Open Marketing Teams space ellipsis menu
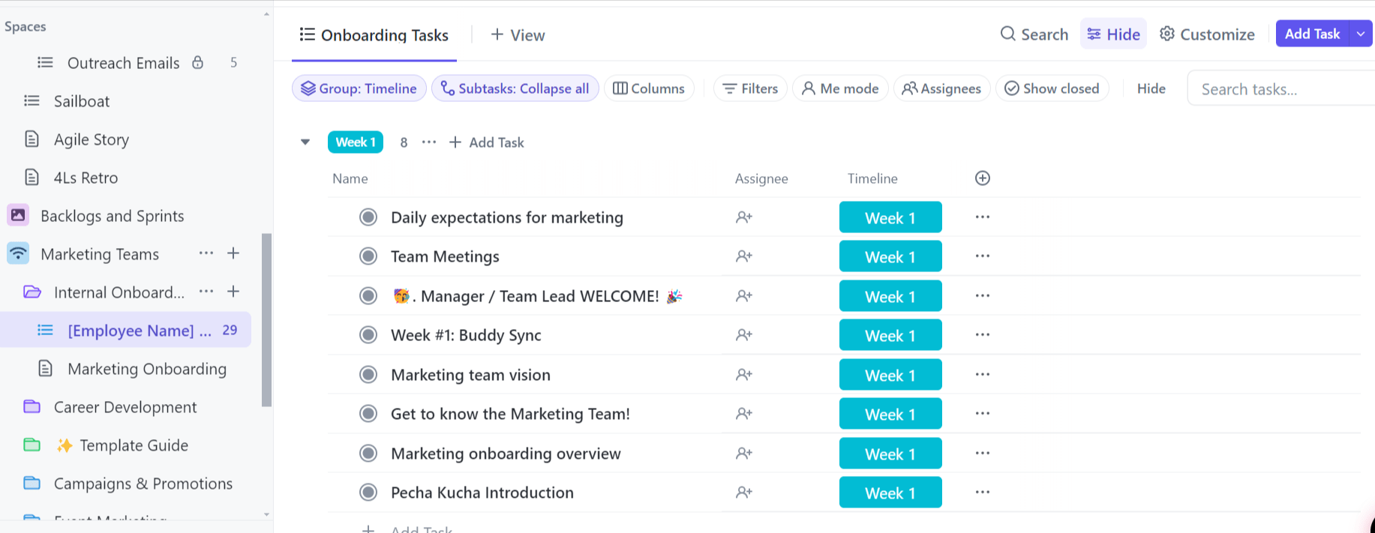The width and height of the screenshot is (1375, 533). click(x=206, y=253)
